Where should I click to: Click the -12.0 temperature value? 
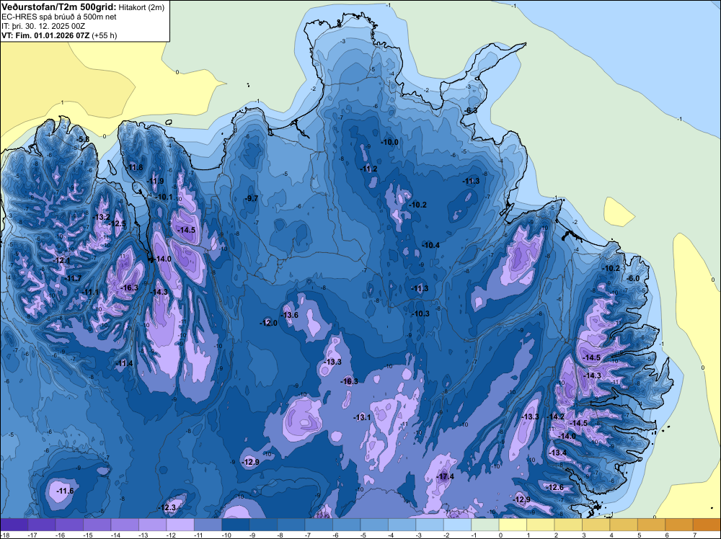(268, 323)
